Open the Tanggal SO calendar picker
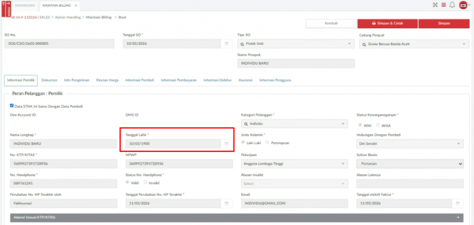This screenshot has height=225, width=474. pyautogui.click(x=226, y=44)
